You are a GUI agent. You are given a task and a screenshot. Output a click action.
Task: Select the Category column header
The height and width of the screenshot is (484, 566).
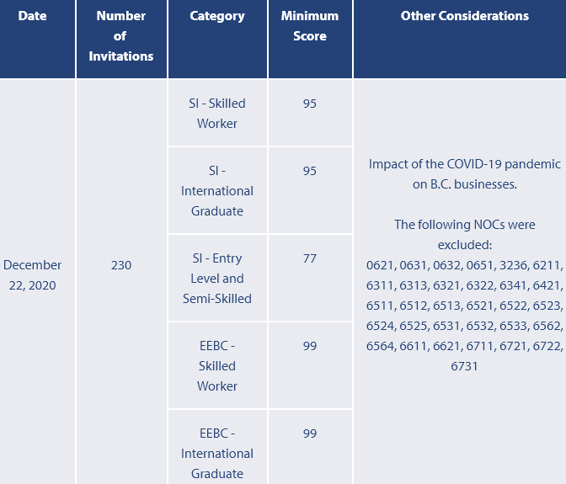click(x=217, y=16)
